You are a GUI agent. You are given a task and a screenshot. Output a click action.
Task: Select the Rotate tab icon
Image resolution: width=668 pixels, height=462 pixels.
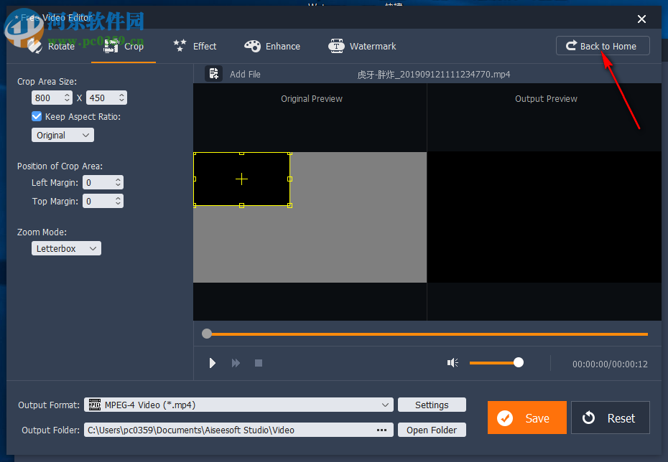point(34,46)
